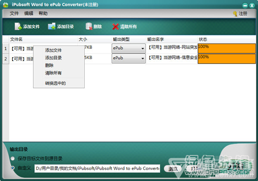Click the row 2 100% progress bar
This screenshot has width=258, height=181.
[227, 59]
